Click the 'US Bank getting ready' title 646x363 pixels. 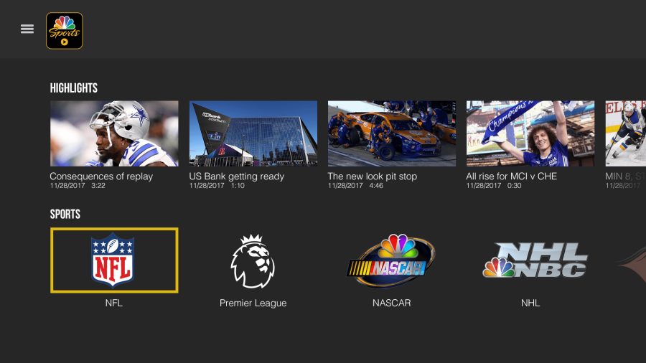pyautogui.click(x=236, y=176)
